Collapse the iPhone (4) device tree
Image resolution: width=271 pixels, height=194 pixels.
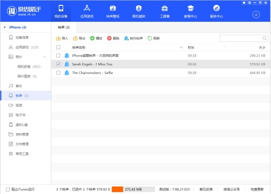[x=5, y=27]
